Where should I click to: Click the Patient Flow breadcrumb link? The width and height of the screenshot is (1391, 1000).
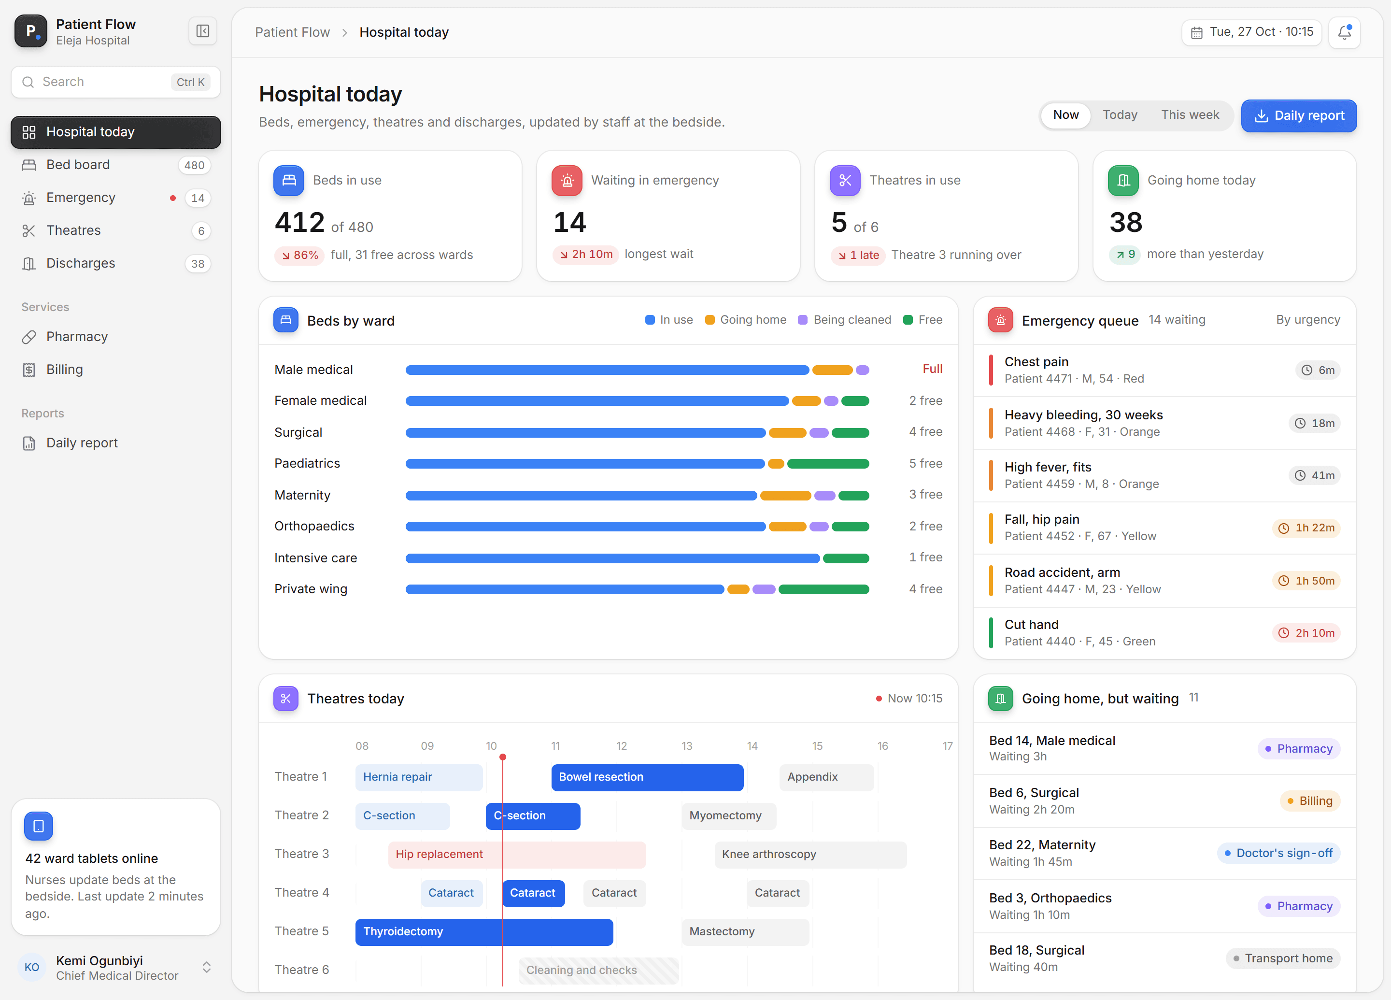[x=293, y=32]
